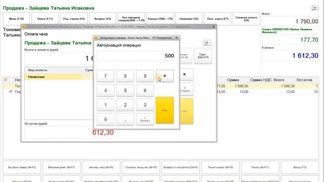Click Расчет скидок (Alt+F9) button

220,167
